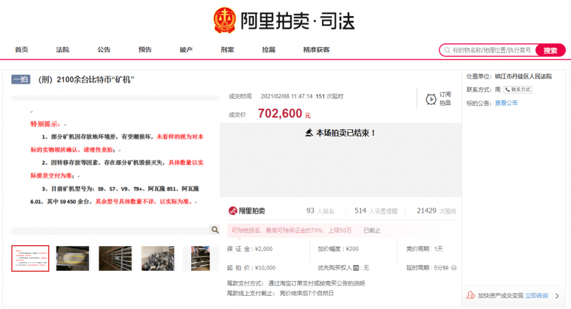Click the 查看公告 link

506,103
